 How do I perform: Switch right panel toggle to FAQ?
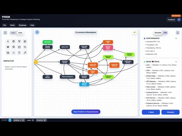coord(165,33)
